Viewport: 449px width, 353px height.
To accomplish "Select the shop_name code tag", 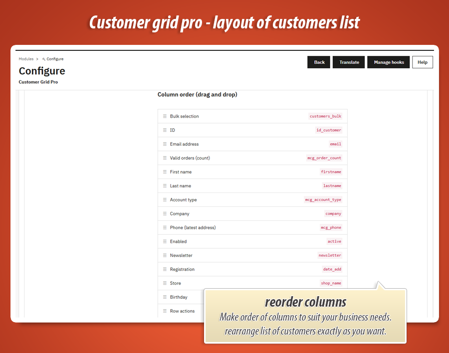I will pyautogui.click(x=331, y=283).
